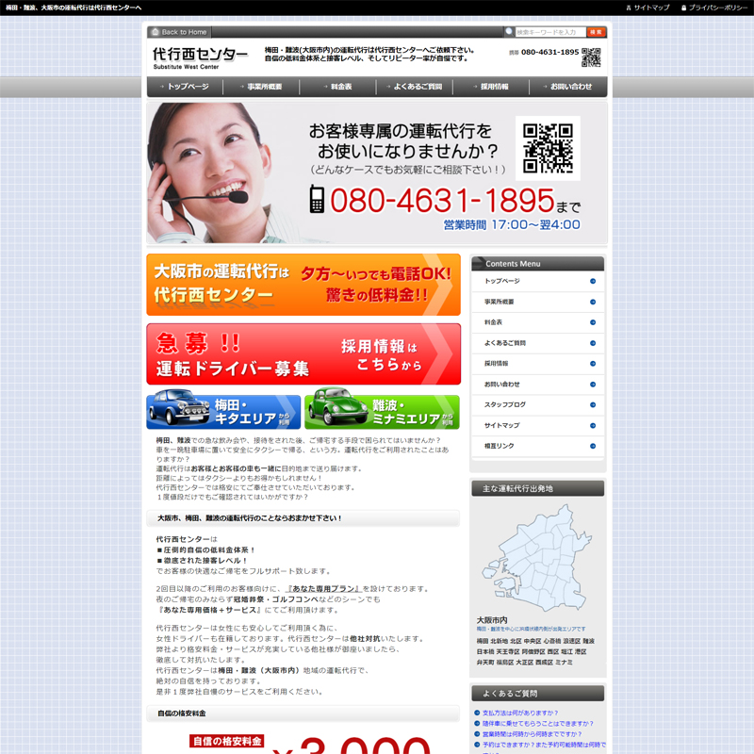Click the orange 大阪市の運転代行 banner
The width and height of the screenshot is (754, 754).
[x=303, y=285]
